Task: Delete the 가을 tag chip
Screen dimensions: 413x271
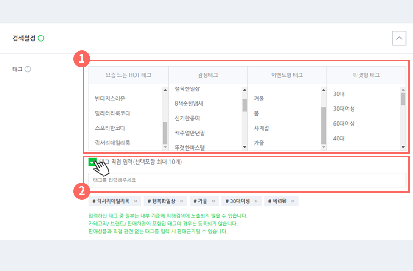Action: point(213,201)
